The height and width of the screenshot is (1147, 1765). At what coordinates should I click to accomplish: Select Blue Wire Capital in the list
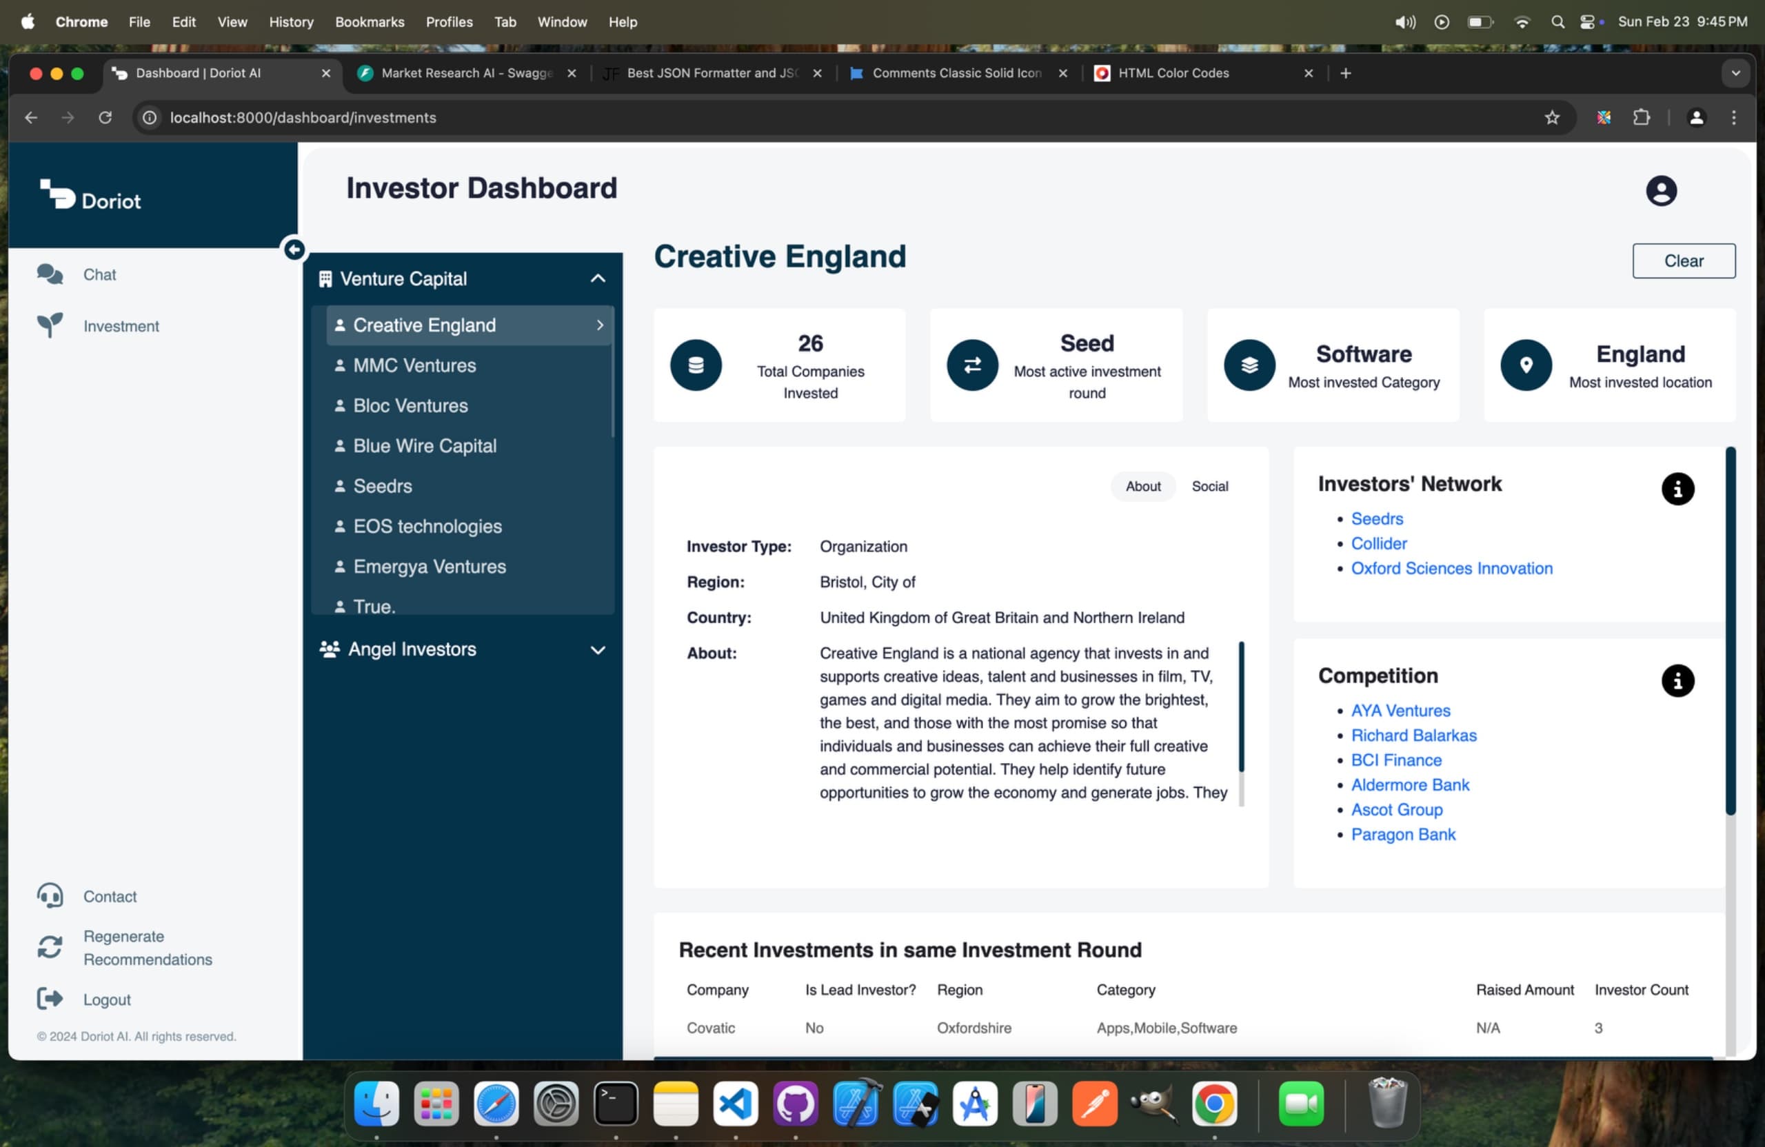click(x=467, y=445)
